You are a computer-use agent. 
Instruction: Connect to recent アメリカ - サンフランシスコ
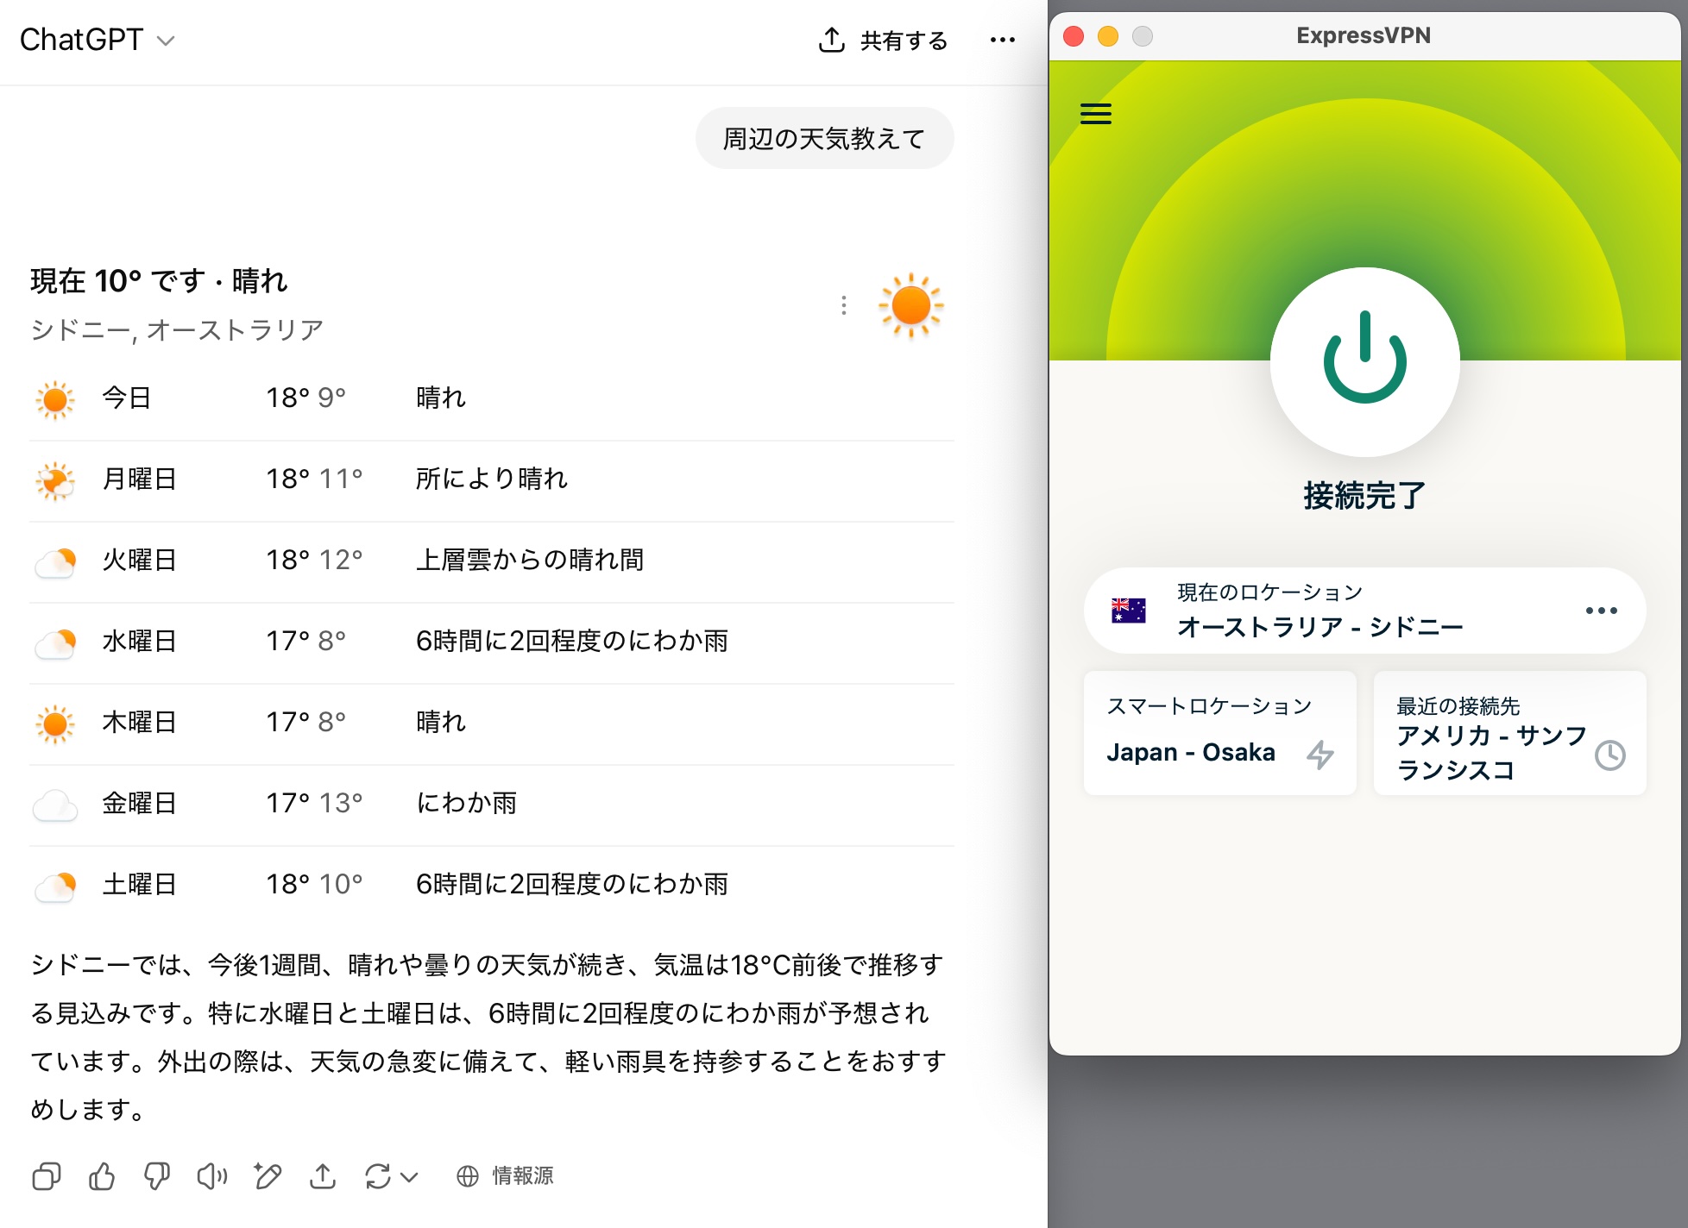click(1510, 733)
